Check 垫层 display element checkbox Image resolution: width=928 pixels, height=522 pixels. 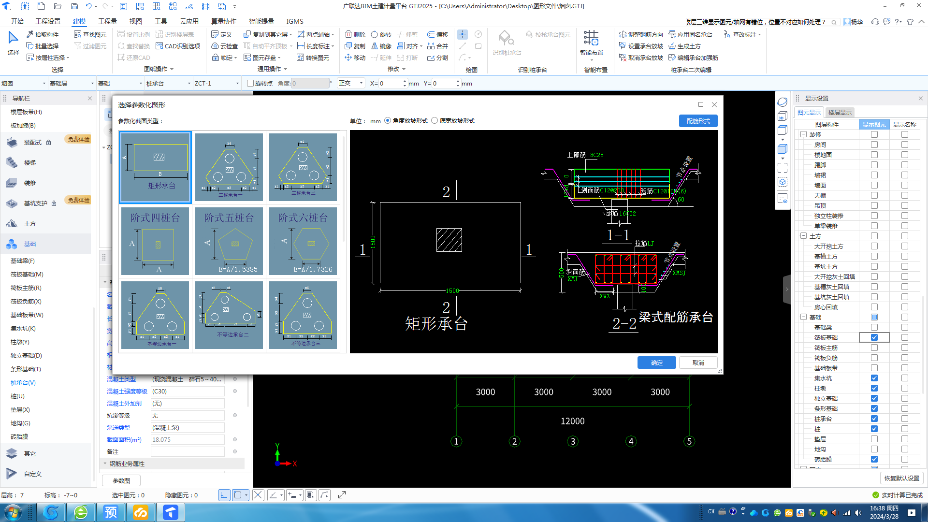click(x=874, y=439)
